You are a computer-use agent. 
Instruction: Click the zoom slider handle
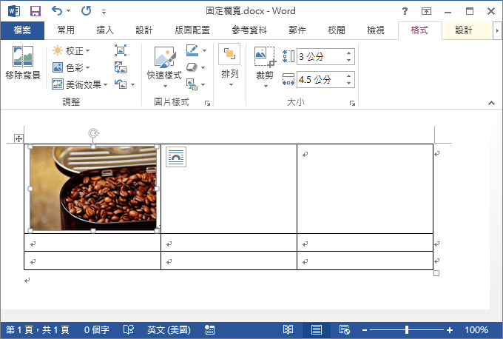pos(407,329)
